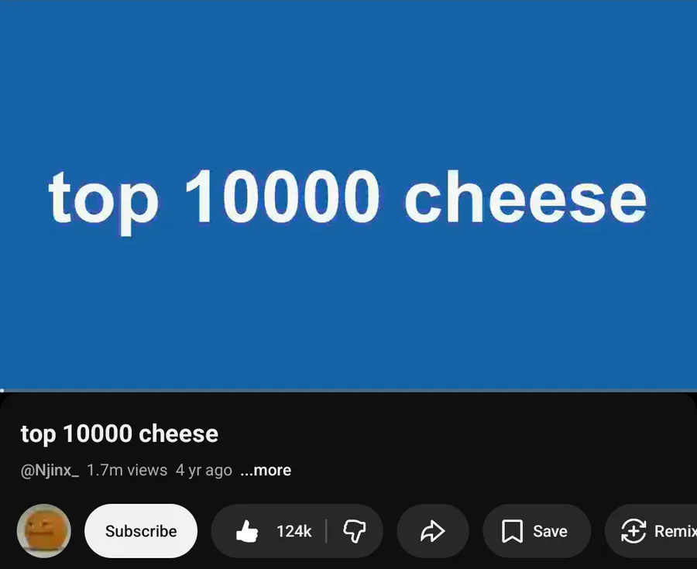Click the divider between like and dislike
This screenshot has width=697, height=569.
pyautogui.click(x=326, y=531)
